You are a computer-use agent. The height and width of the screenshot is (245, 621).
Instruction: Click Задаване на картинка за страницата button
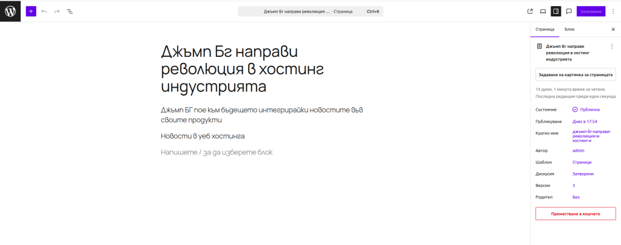(x=576, y=74)
